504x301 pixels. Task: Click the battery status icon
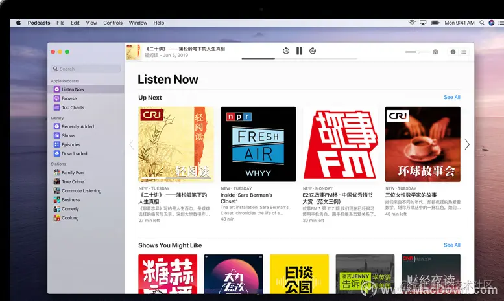pos(435,23)
